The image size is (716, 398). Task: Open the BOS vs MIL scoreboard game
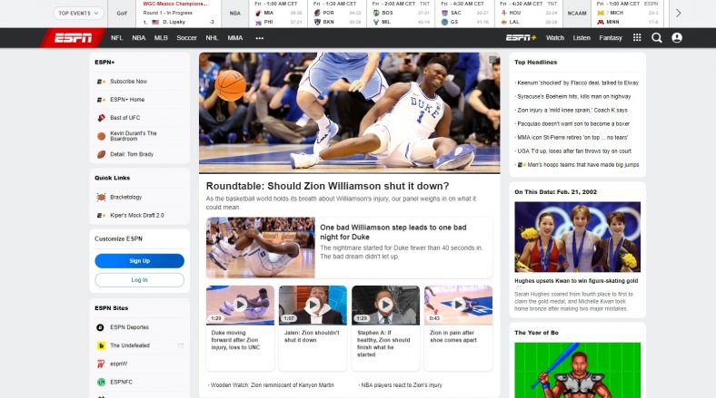tap(401, 14)
